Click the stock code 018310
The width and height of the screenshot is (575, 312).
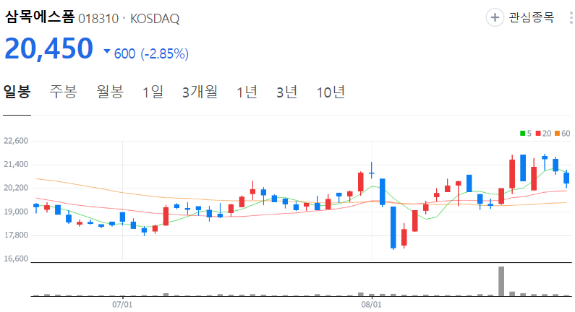98,19
